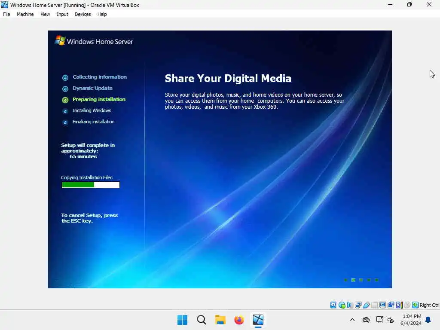Click the USB devices indicator in status bar

366,305
